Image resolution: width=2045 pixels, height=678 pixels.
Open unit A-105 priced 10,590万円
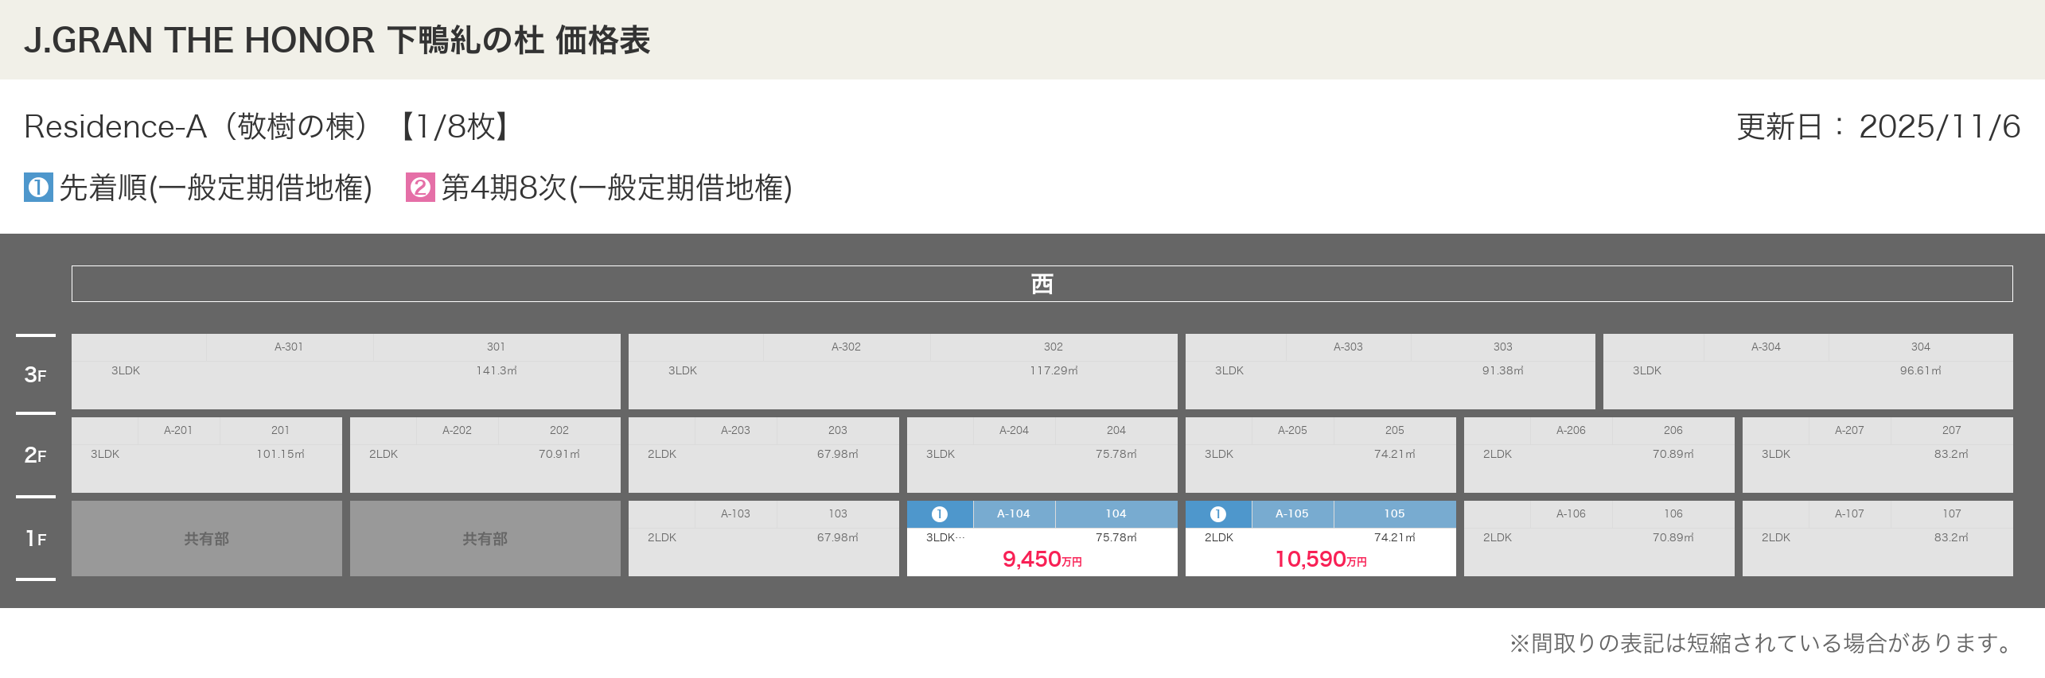1320,538
